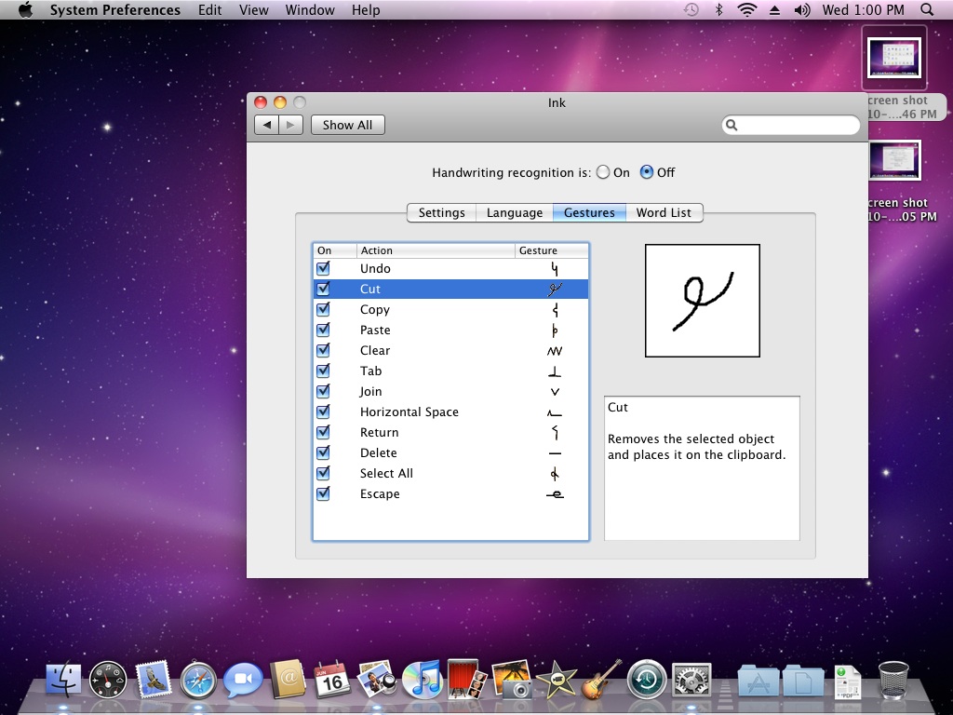953x715 pixels.
Task: Click the Bluetooth menu bar icon
Action: (718, 9)
